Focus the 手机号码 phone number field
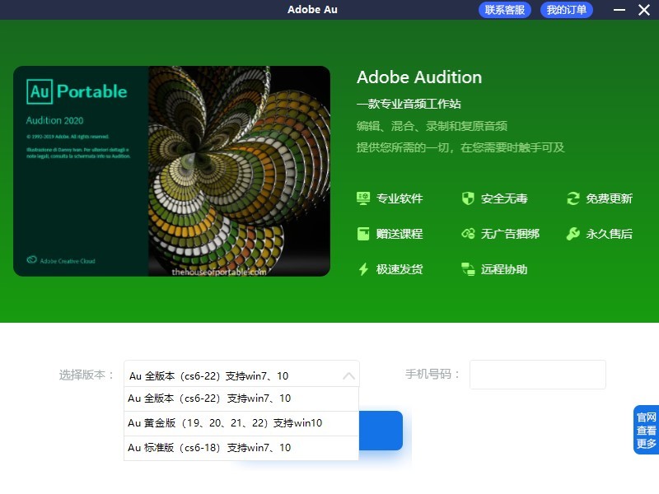 [538, 375]
